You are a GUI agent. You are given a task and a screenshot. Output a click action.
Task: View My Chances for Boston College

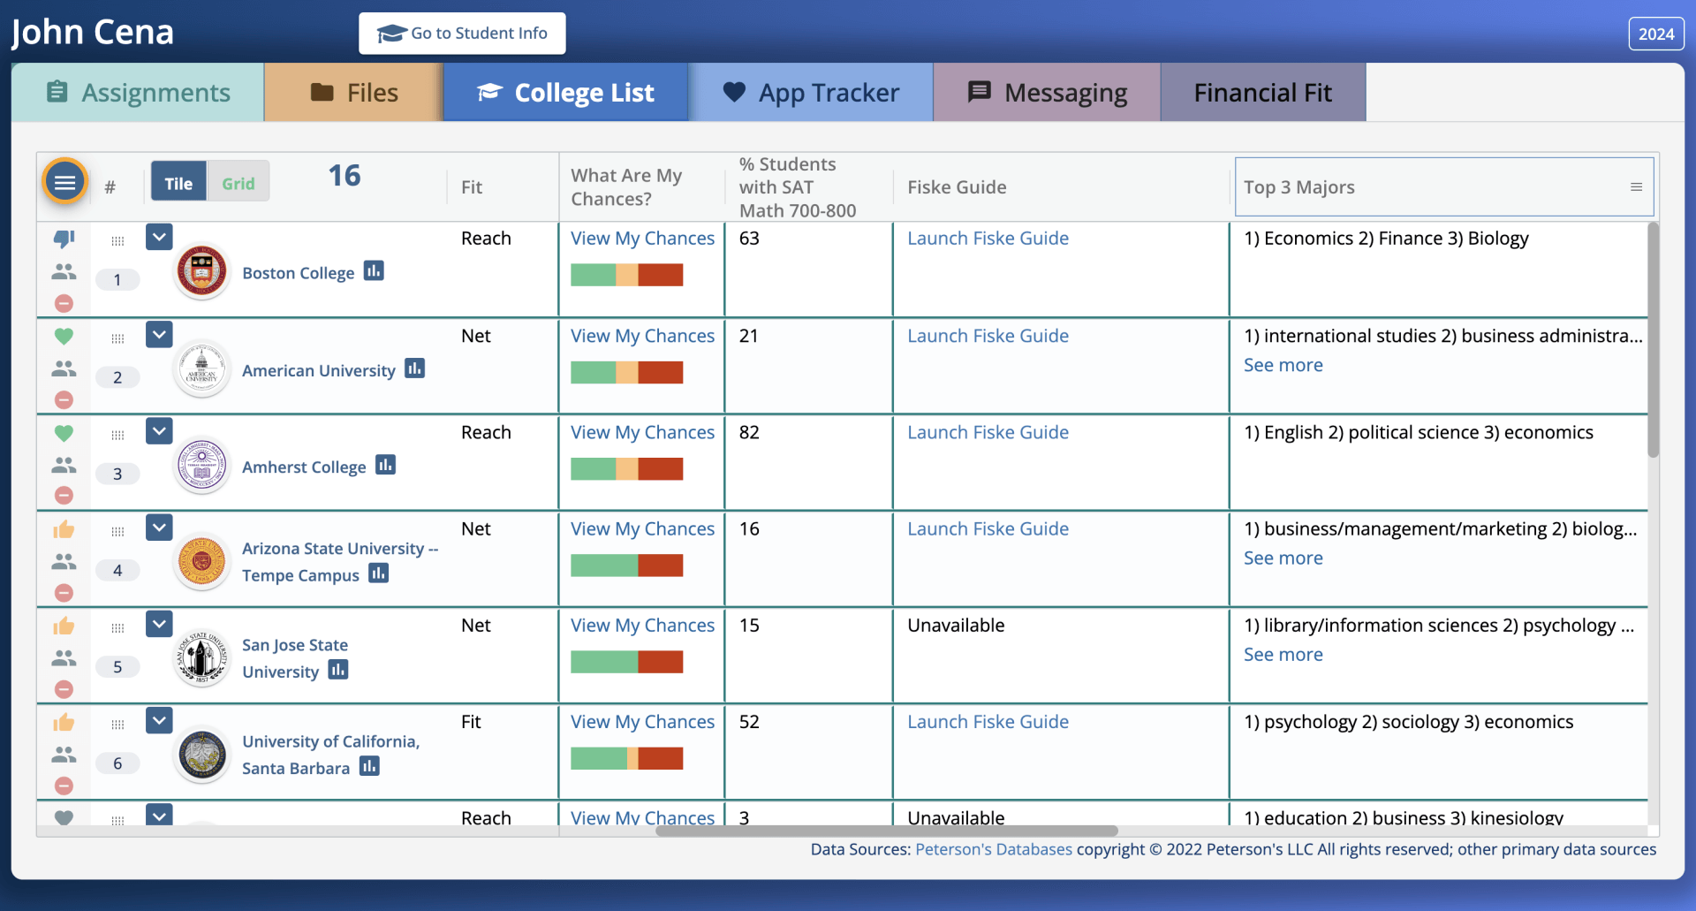(642, 239)
